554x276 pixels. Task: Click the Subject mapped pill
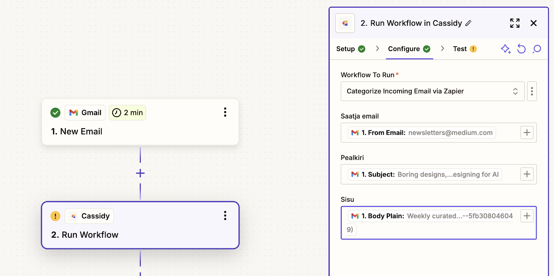coord(425,174)
